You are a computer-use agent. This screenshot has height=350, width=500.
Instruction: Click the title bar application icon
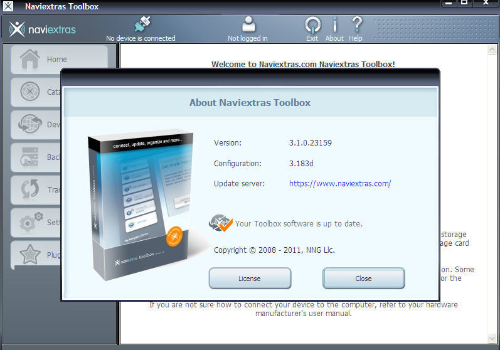point(8,6)
